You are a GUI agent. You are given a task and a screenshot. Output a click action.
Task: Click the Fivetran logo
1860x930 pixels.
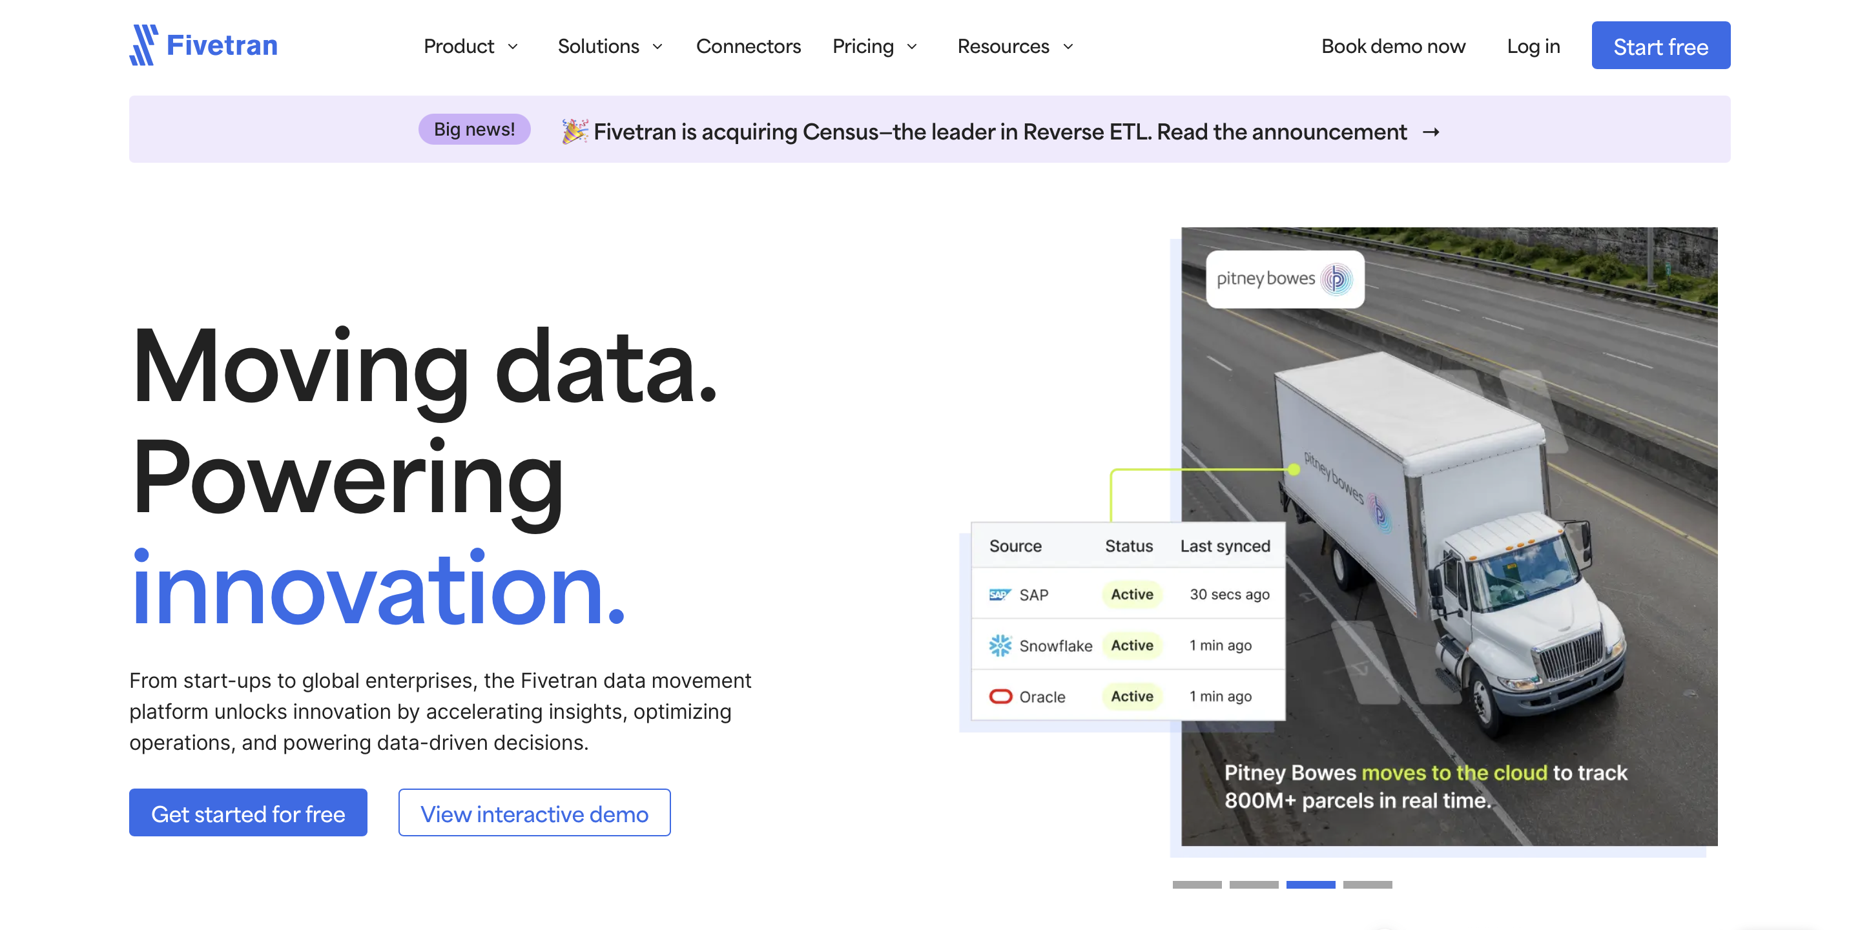click(x=203, y=45)
